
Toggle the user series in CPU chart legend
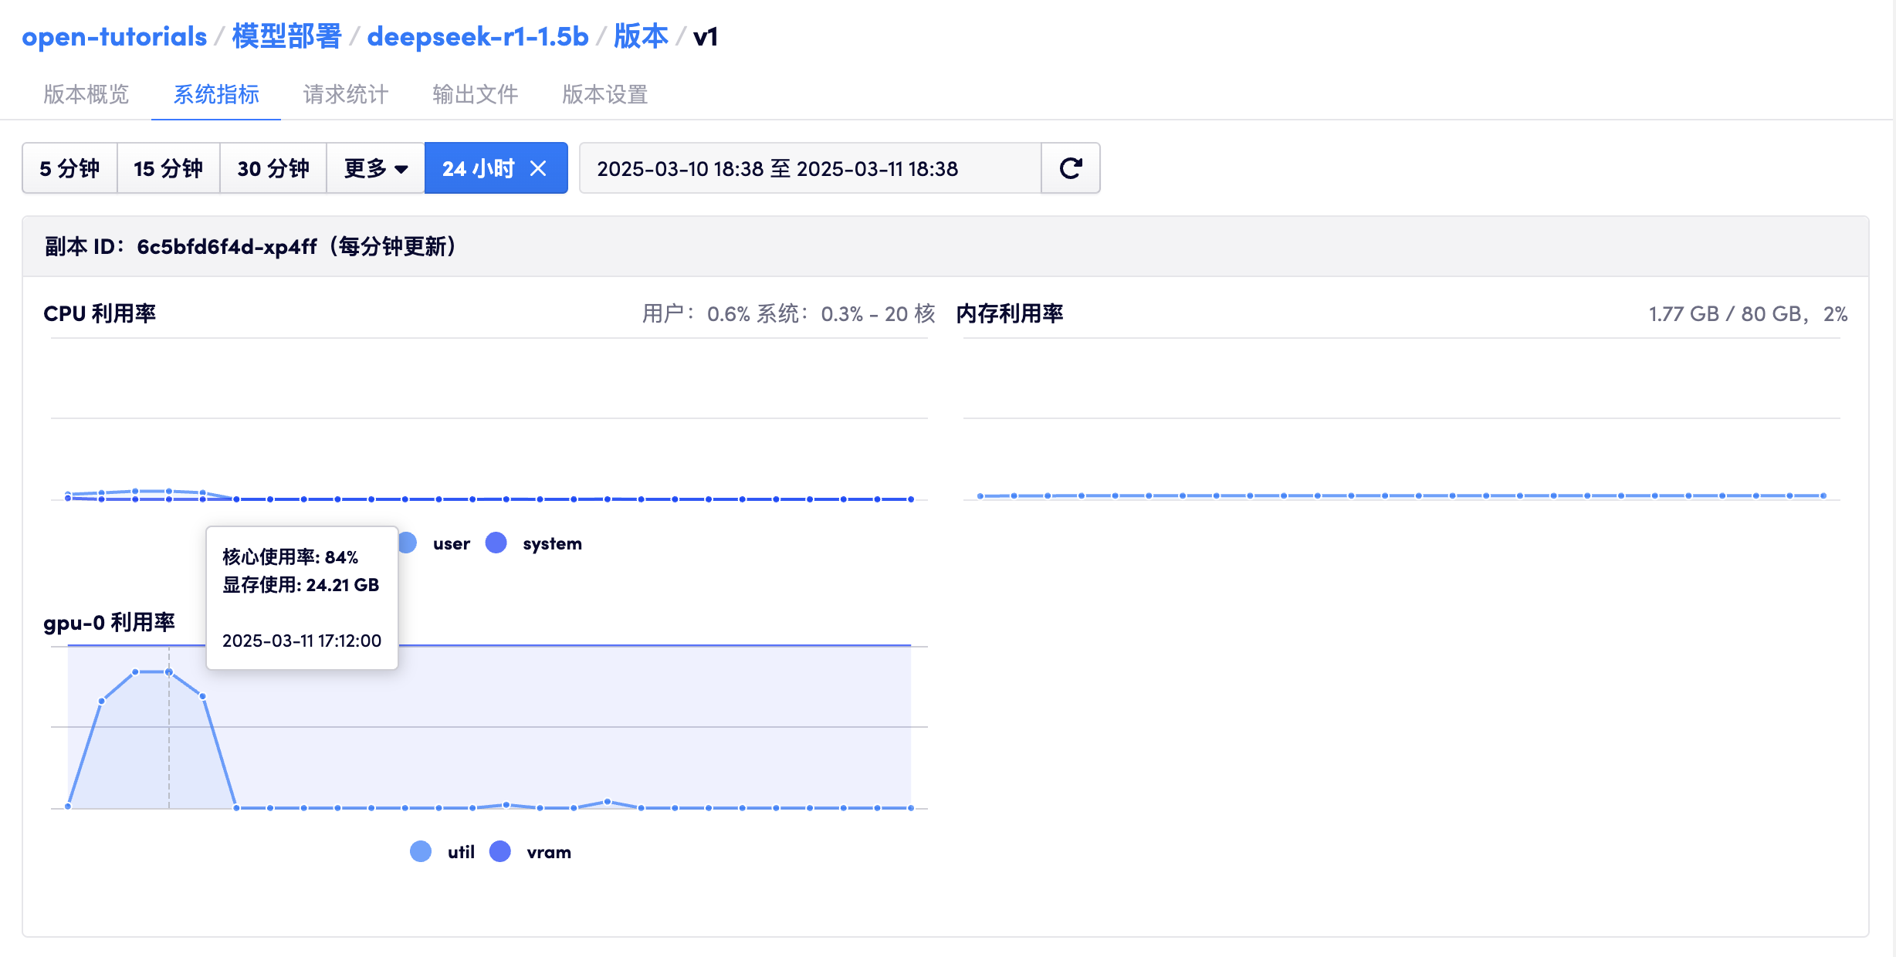(408, 543)
